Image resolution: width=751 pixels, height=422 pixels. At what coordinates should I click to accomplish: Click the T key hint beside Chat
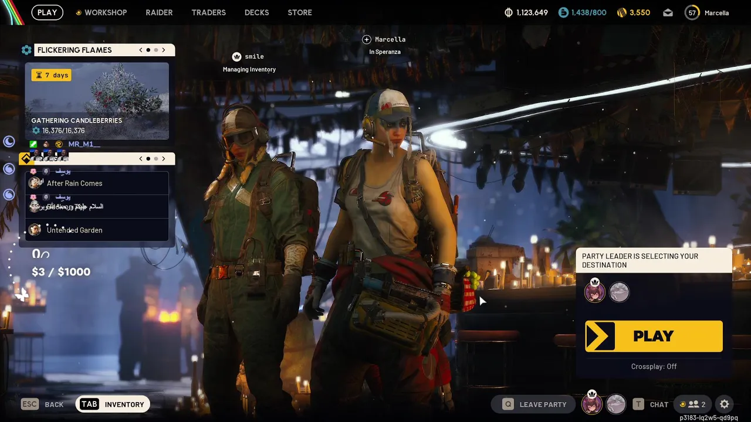click(638, 404)
